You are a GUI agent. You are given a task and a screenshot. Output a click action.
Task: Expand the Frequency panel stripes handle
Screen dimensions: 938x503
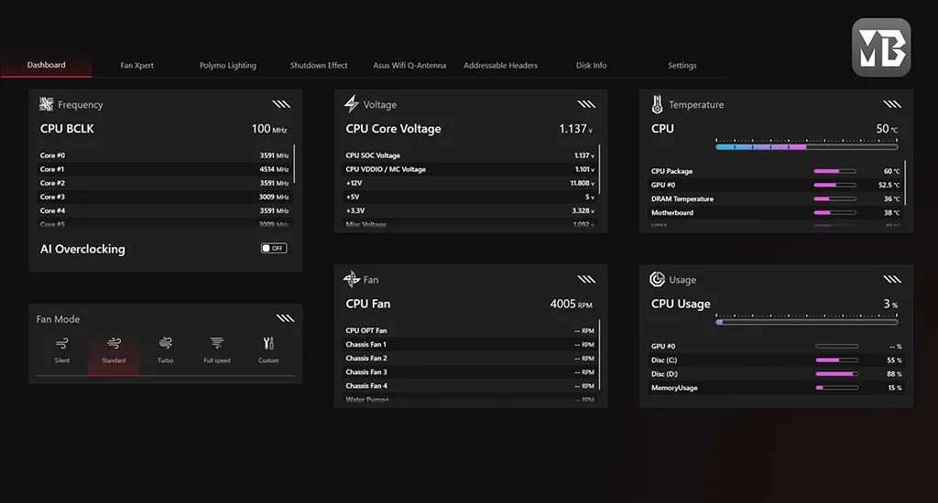pos(281,104)
